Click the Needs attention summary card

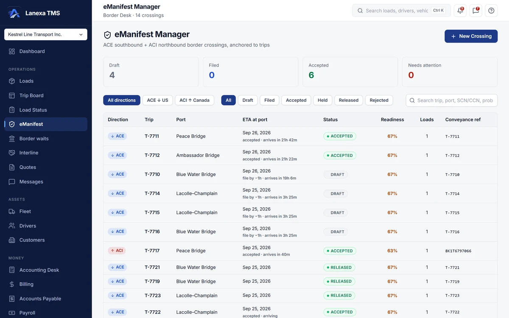pyautogui.click(x=450, y=72)
